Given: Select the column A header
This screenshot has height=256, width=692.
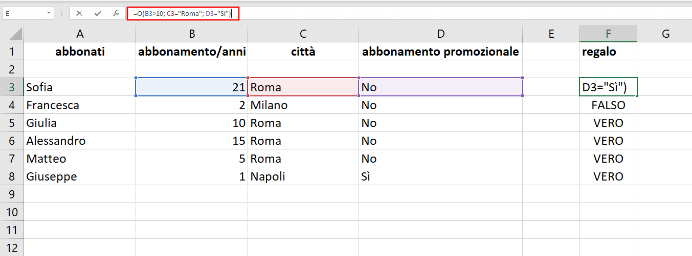Looking at the screenshot, I should pyautogui.click(x=79, y=34).
